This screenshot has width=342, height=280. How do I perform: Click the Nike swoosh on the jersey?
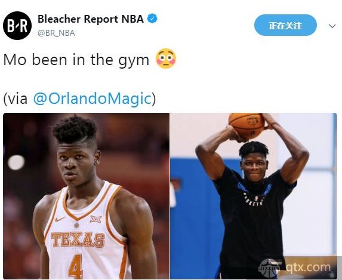coord(60,219)
